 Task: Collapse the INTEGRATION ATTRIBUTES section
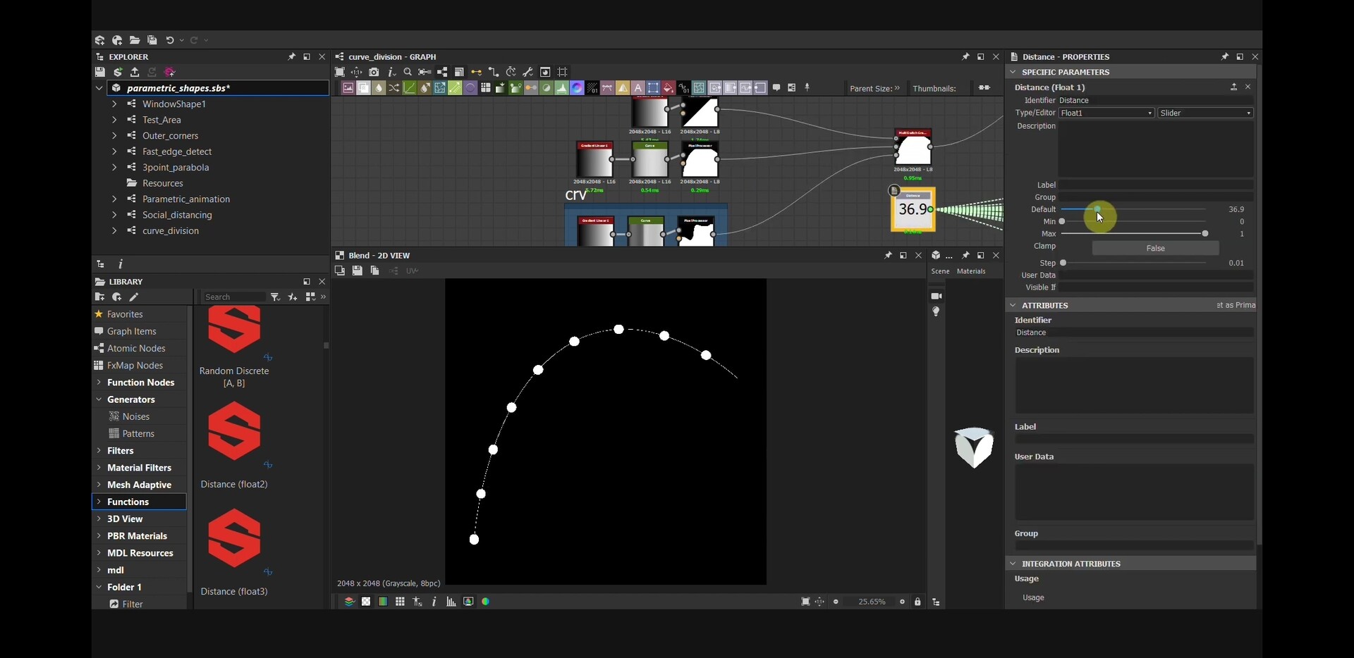click(1013, 564)
